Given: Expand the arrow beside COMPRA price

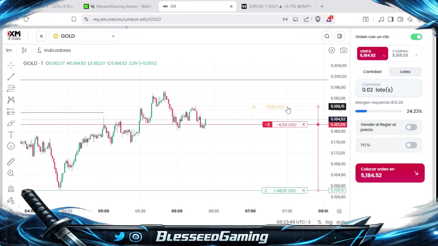Looking at the screenshot, I should tap(416, 55).
